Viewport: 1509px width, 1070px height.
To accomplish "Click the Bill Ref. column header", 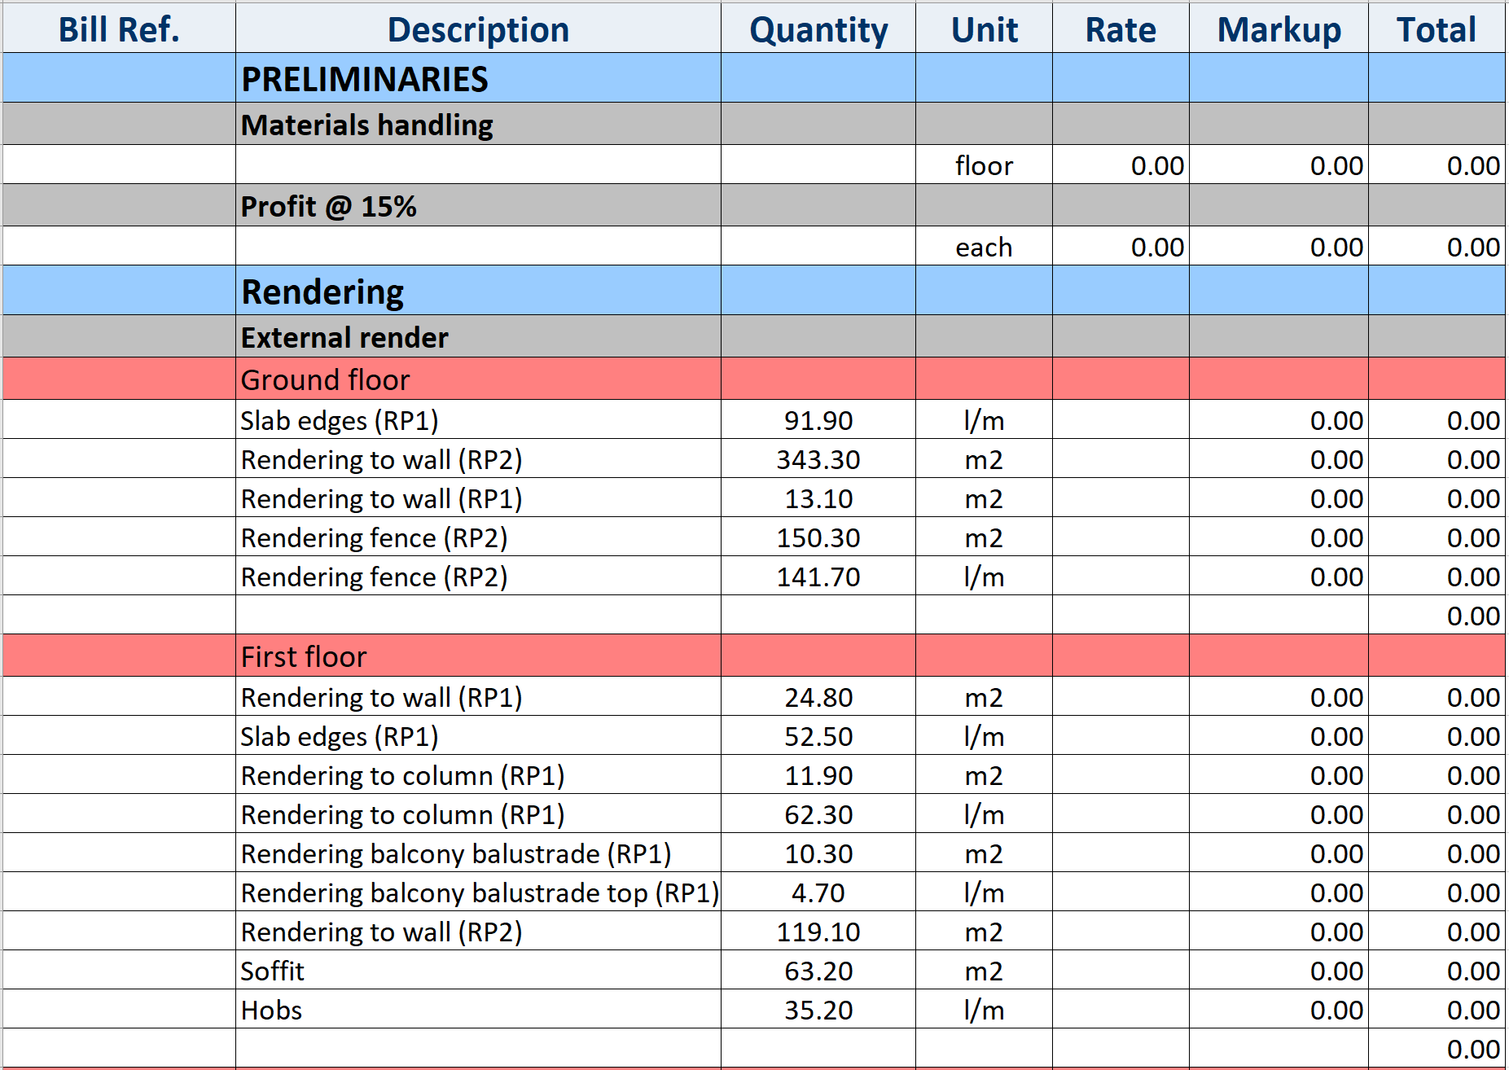I will (x=119, y=29).
